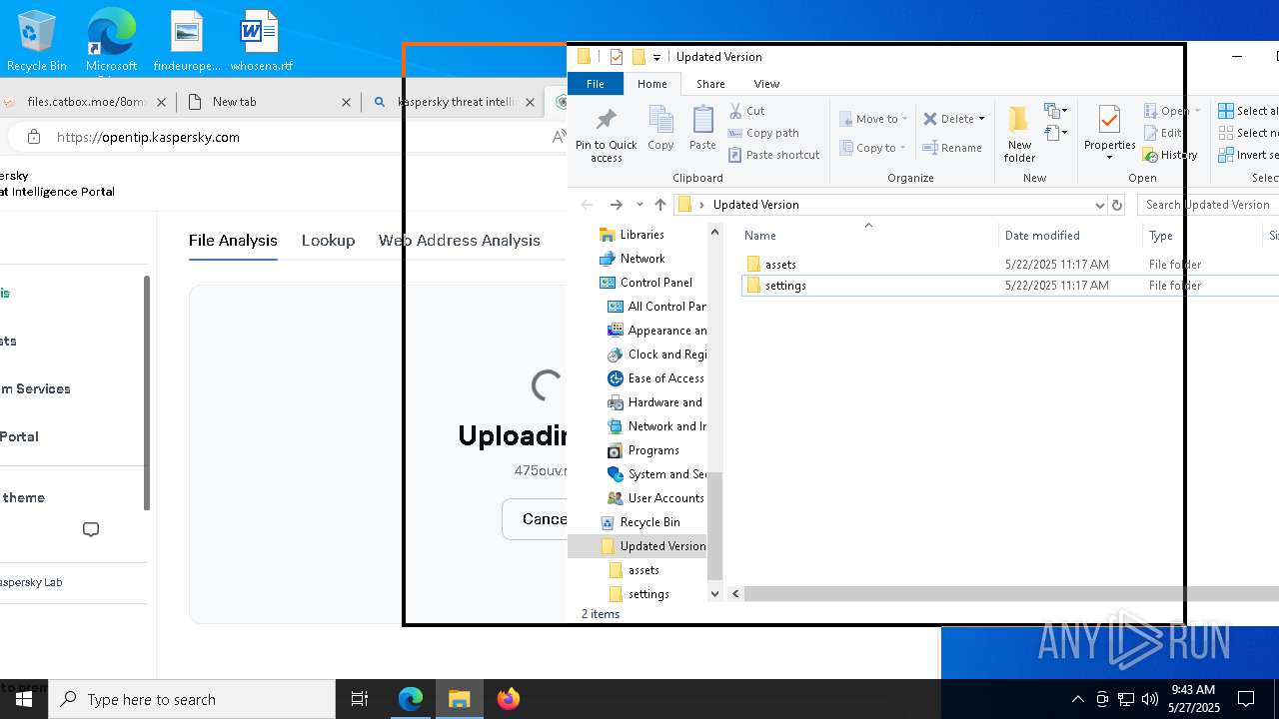The width and height of the screenshot is (1279, 719).
Task: Select the settings folder in file list
Action: click(x=785, y=286)
